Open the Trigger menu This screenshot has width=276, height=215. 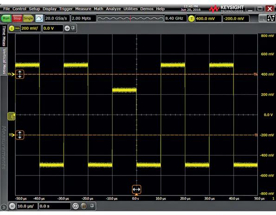66,9
